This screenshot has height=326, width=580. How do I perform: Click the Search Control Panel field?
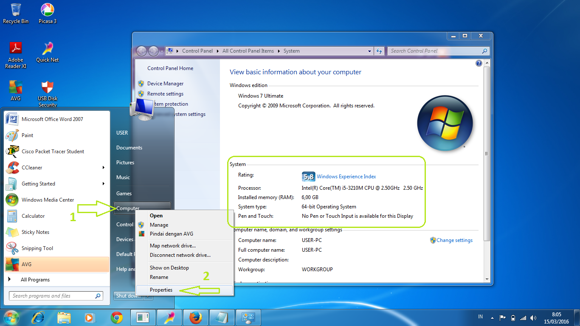438,51
